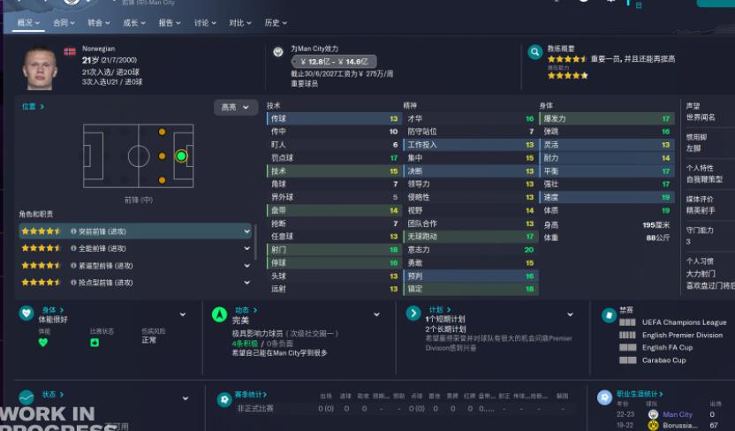Open the 报告 tab menu
Image resolution: width=735 pixels, height=431 pixels.
tap(170, 22)
